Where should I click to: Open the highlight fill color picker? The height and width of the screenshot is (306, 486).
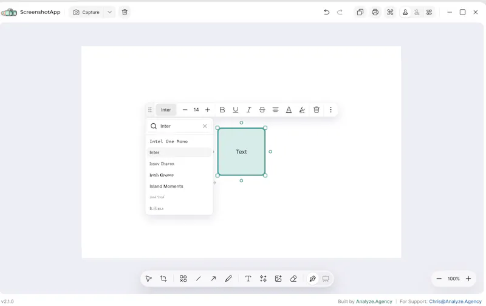[x=302, y=110]
